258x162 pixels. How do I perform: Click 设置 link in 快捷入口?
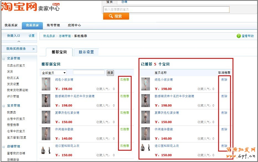point(32,36)
